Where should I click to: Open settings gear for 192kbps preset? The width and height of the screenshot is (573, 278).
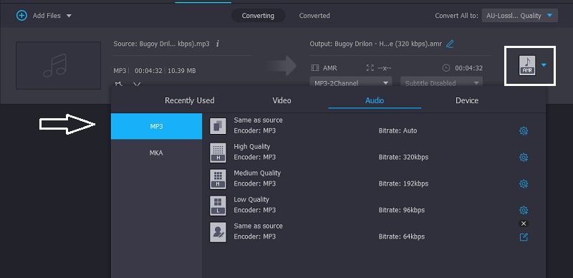[x=524, y=183]
